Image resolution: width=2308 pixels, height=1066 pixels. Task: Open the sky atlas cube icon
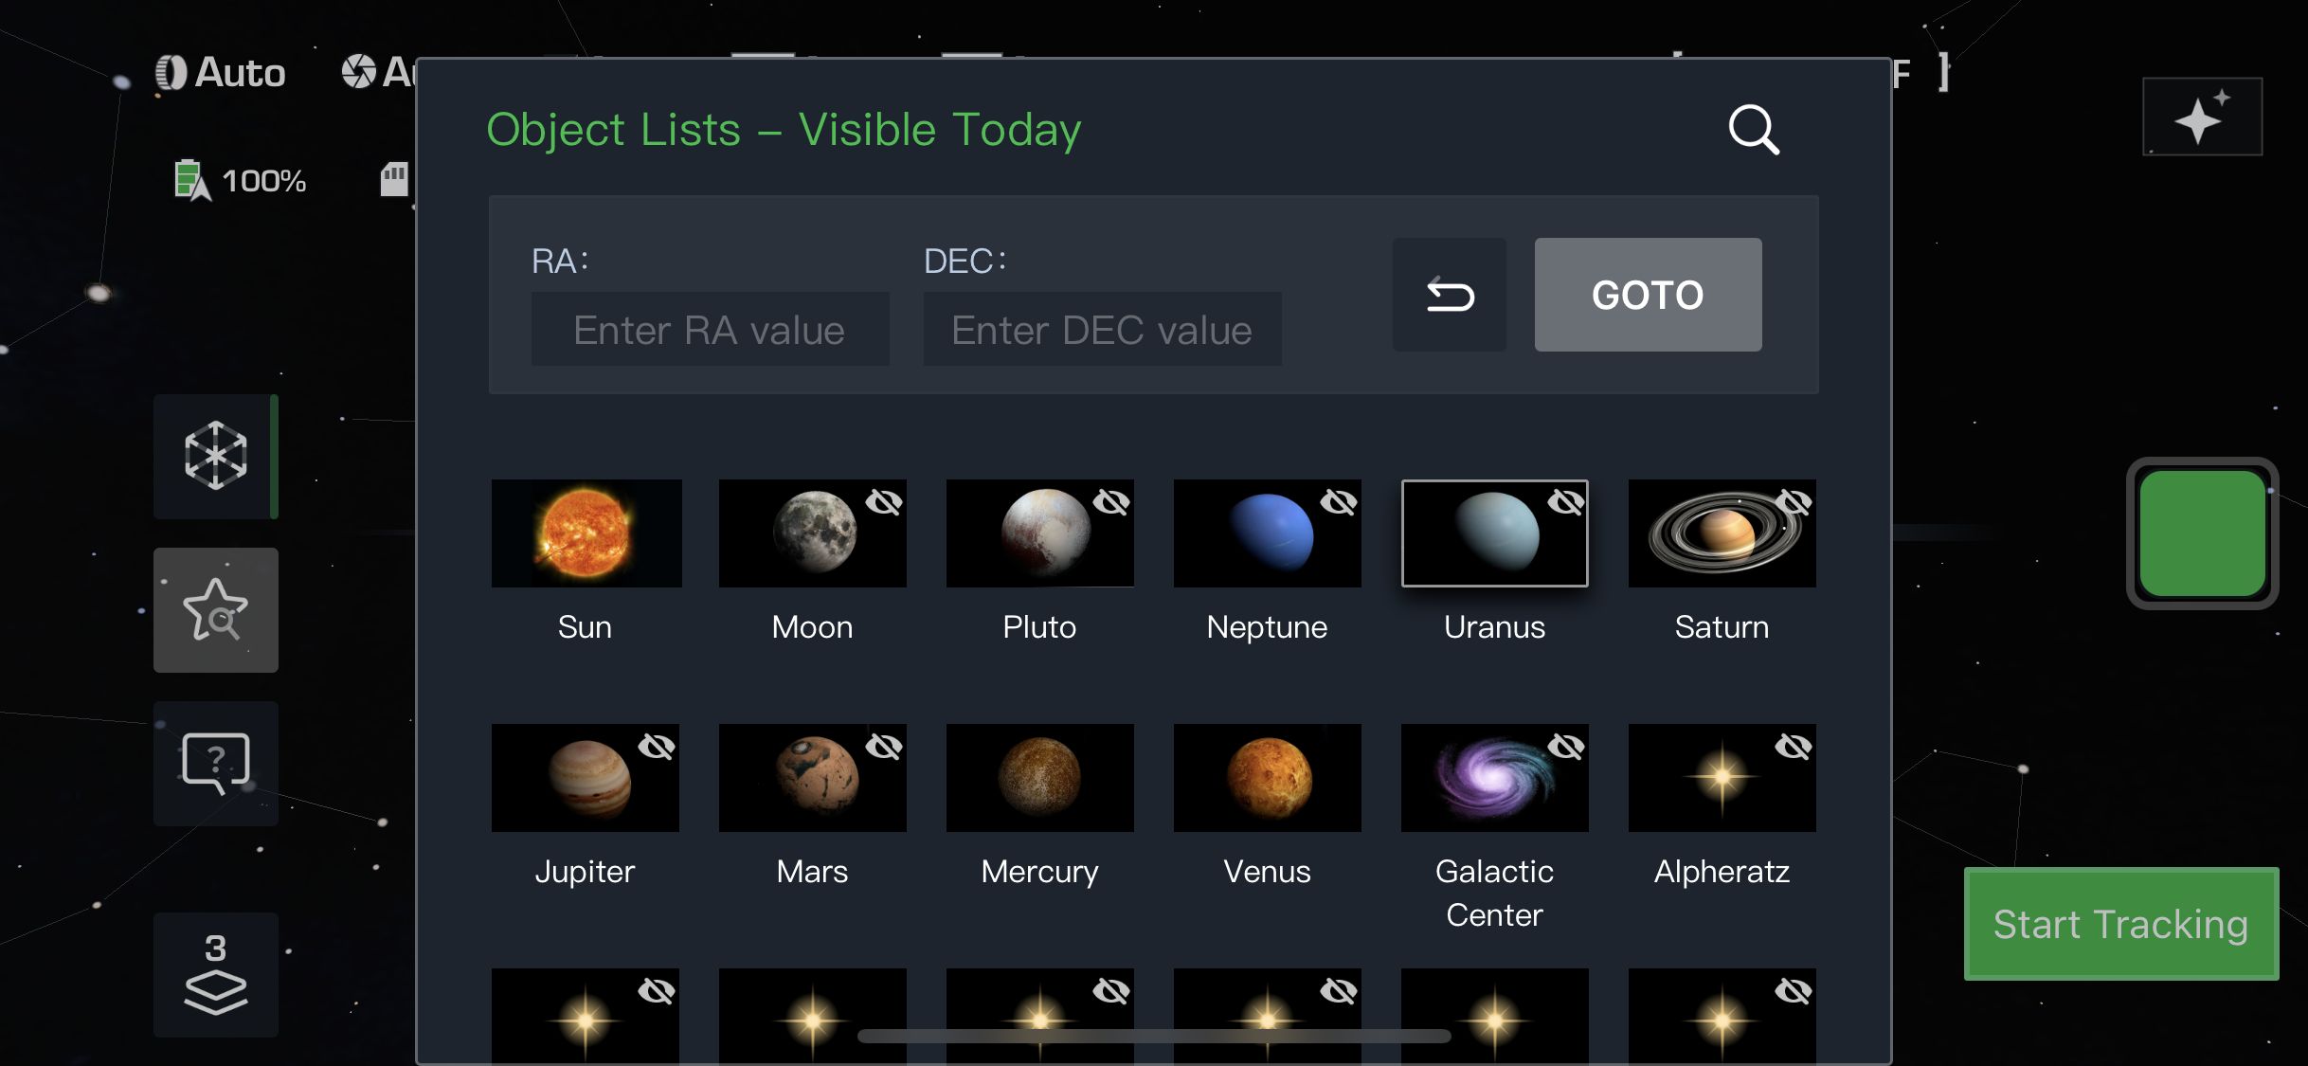point(216,456)
